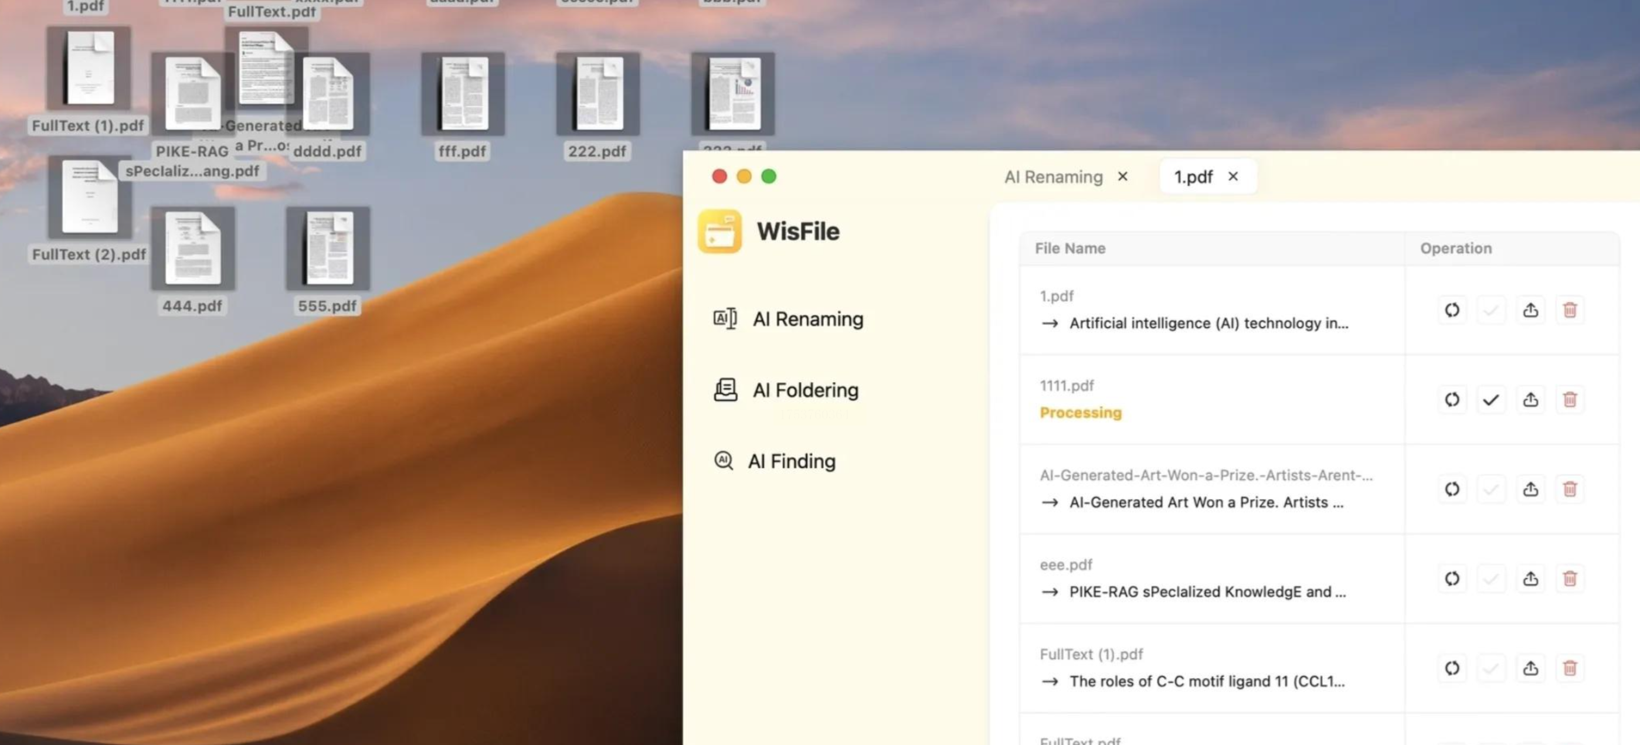The height and width of the screenshot is (745, 1640).
Task: Click the share icon in the AI-Generated-Art row
Action: pos(1530,489)
